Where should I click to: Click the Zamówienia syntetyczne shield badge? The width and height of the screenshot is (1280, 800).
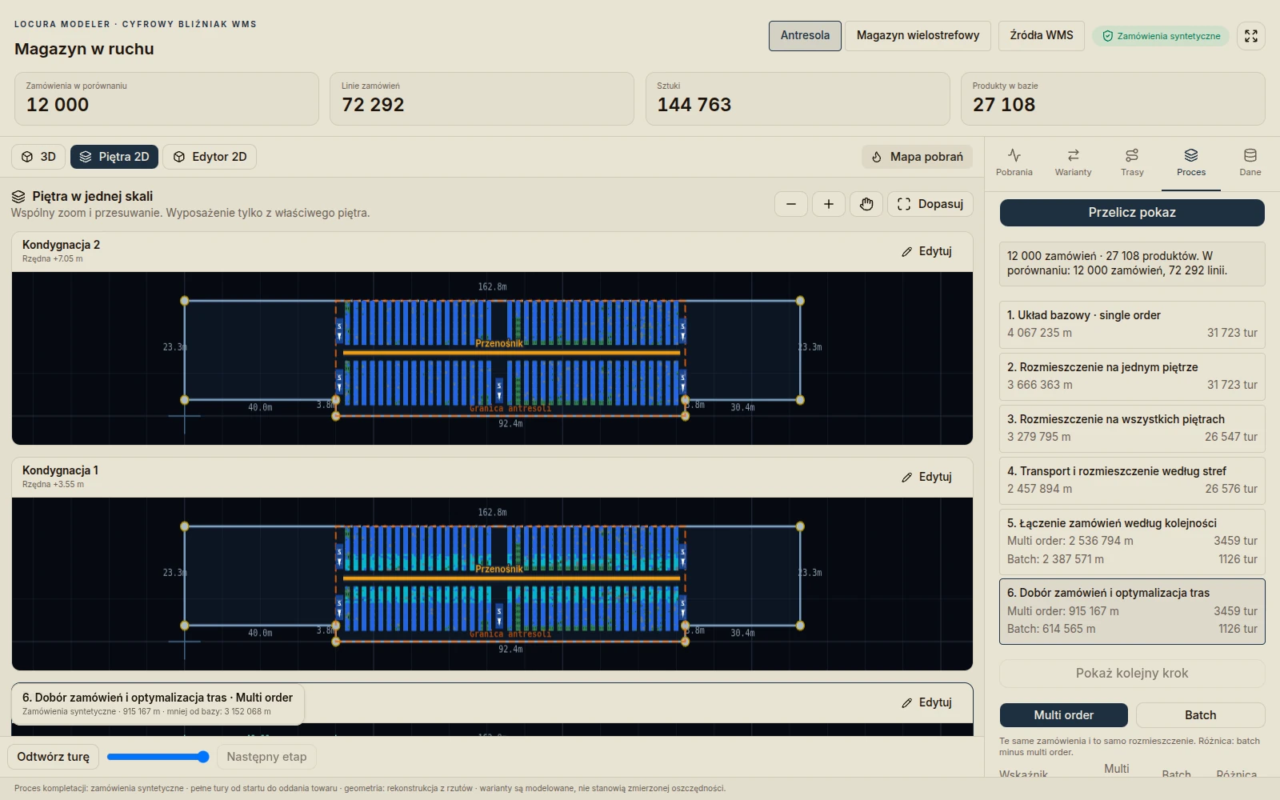[1161, 36]
